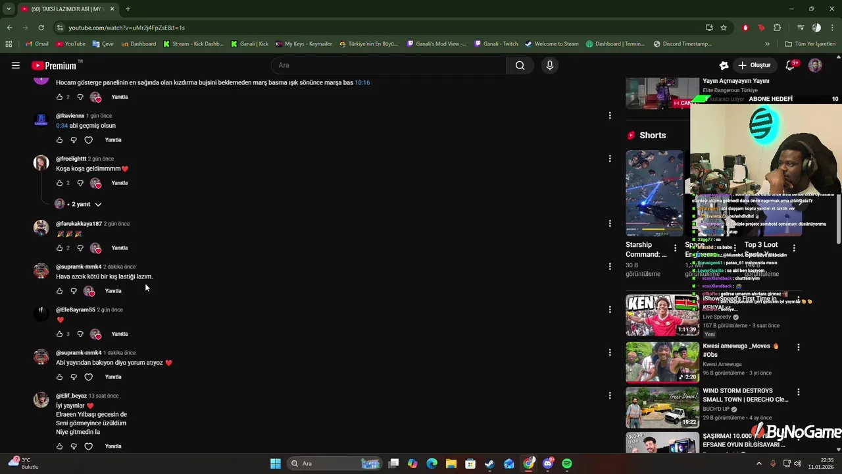Open @Ravienrx channel name link
The width and height of the screenshot is (842, 474).
coord(70,116)
